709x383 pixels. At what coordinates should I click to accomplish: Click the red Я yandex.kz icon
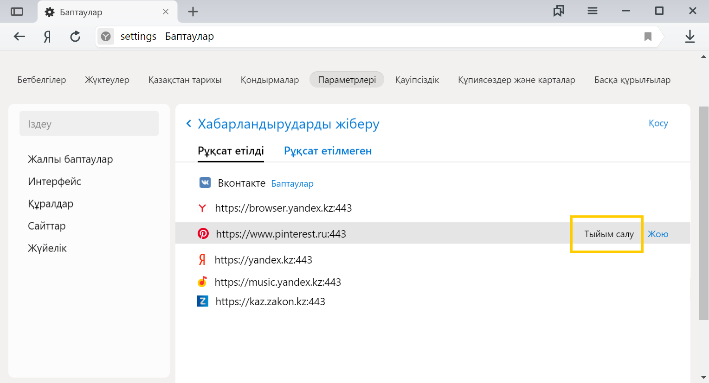click(x=202, y=259)
